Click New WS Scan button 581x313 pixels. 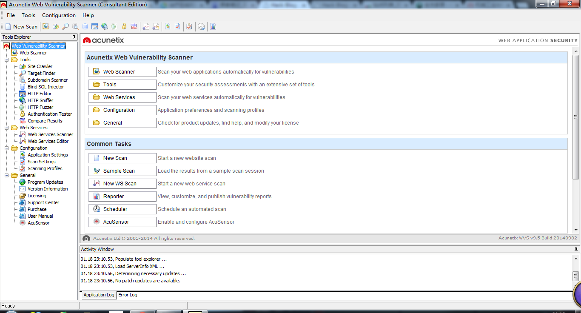click(x=122, y=184)
